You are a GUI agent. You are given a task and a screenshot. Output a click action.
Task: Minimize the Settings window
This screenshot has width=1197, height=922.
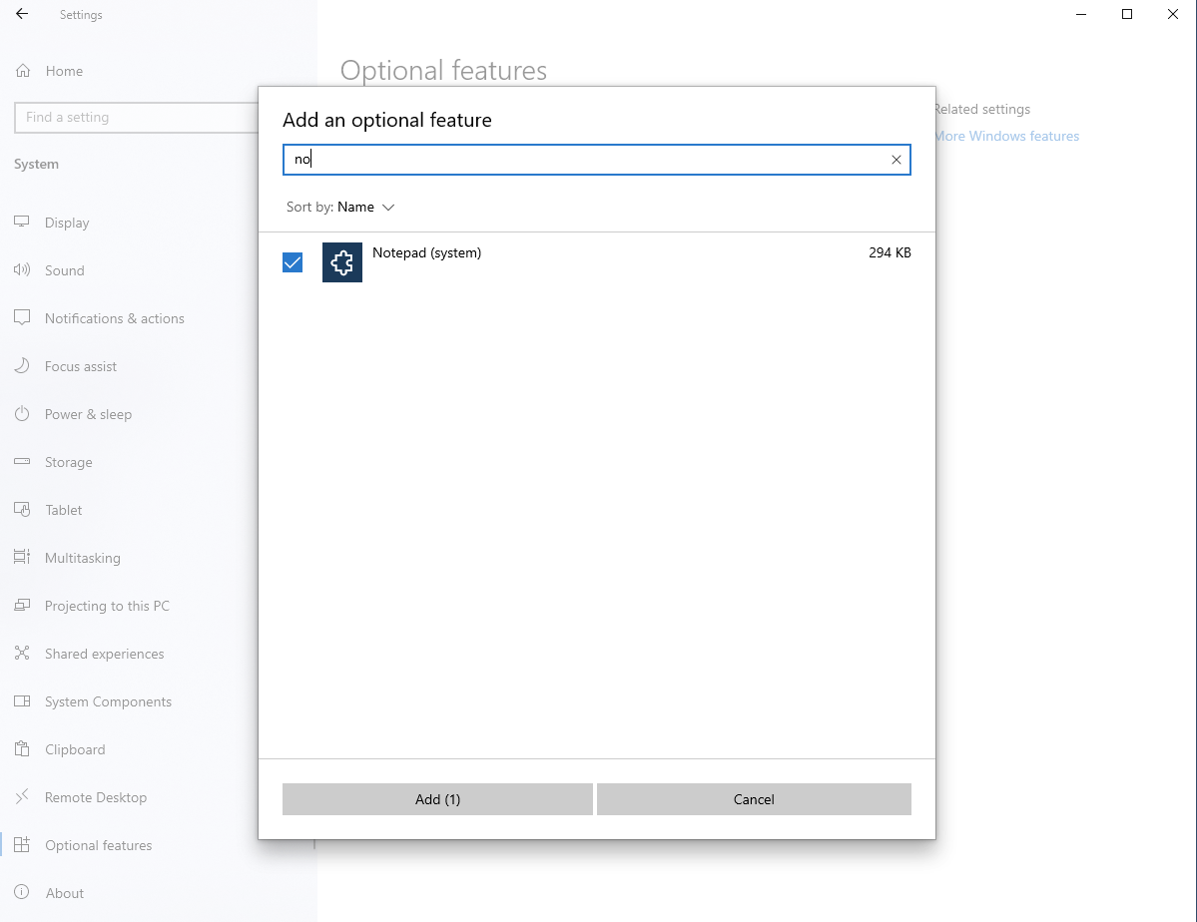point(1081,15)
